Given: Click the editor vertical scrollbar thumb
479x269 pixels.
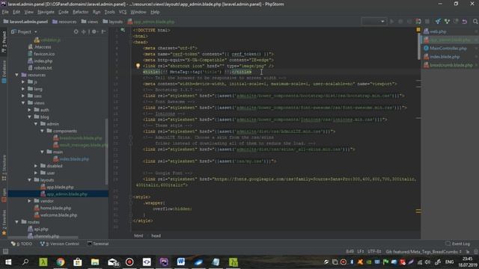Looking at the screenshot, I should tap(419, 46).
